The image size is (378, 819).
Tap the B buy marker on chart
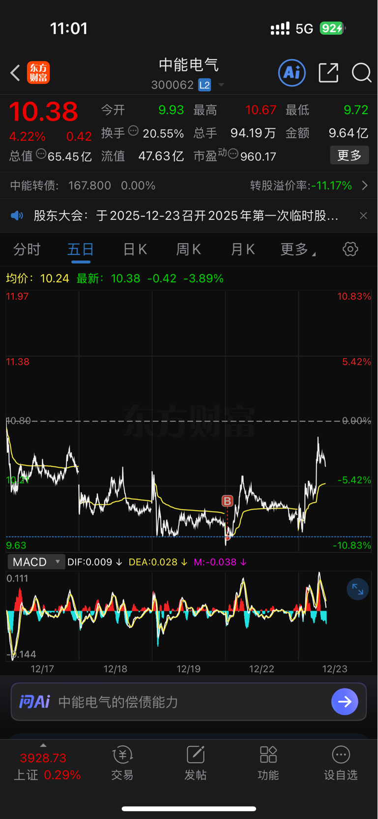pyautogui.click(x=227, y=501)
